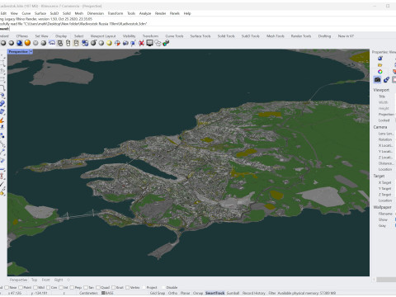Collapse the Viewport section in Properties
396x297 pixels.
coord(381,90)
